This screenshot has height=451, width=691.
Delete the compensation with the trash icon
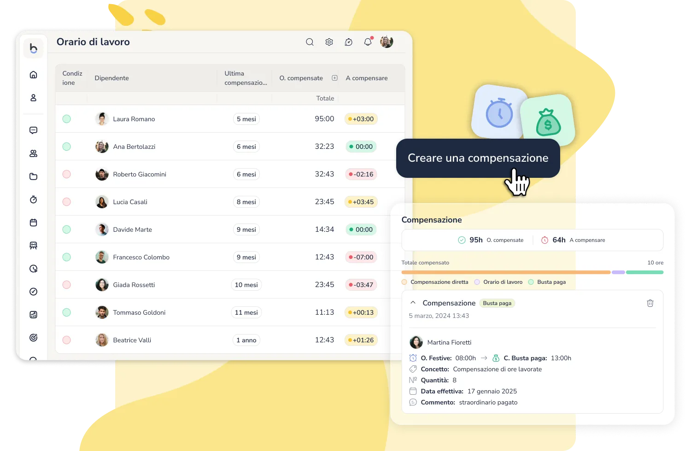(x=650, y=303)
